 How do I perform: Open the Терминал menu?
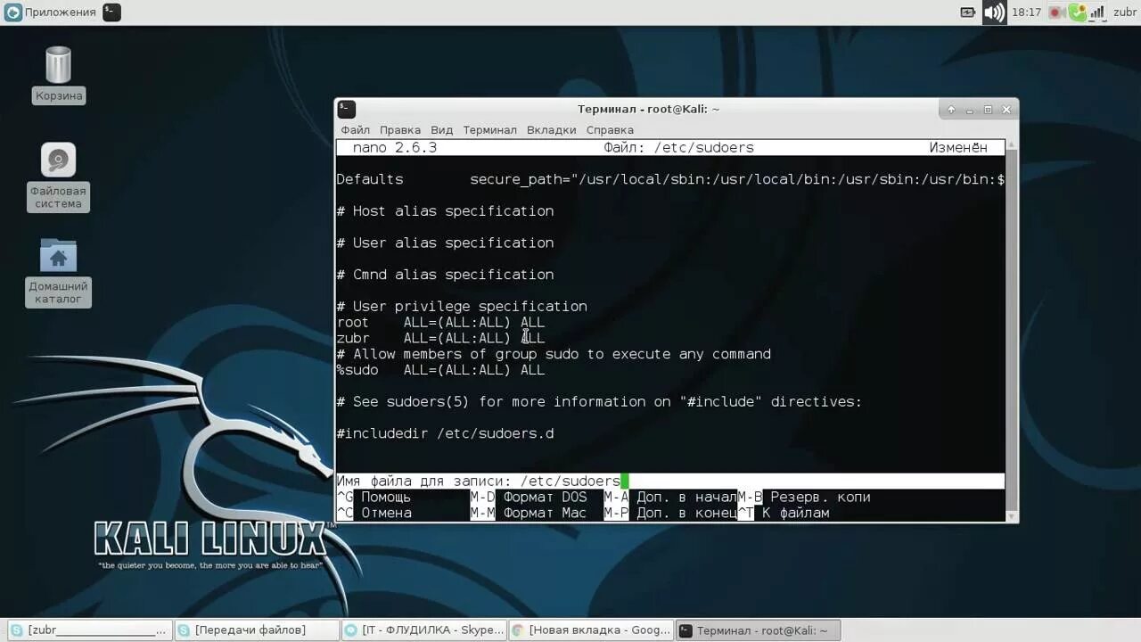(489, 130)
